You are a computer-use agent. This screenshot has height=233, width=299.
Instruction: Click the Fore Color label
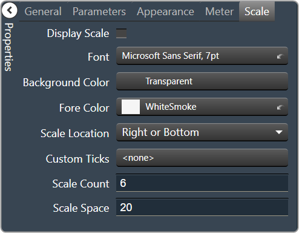tap(84, 108)
